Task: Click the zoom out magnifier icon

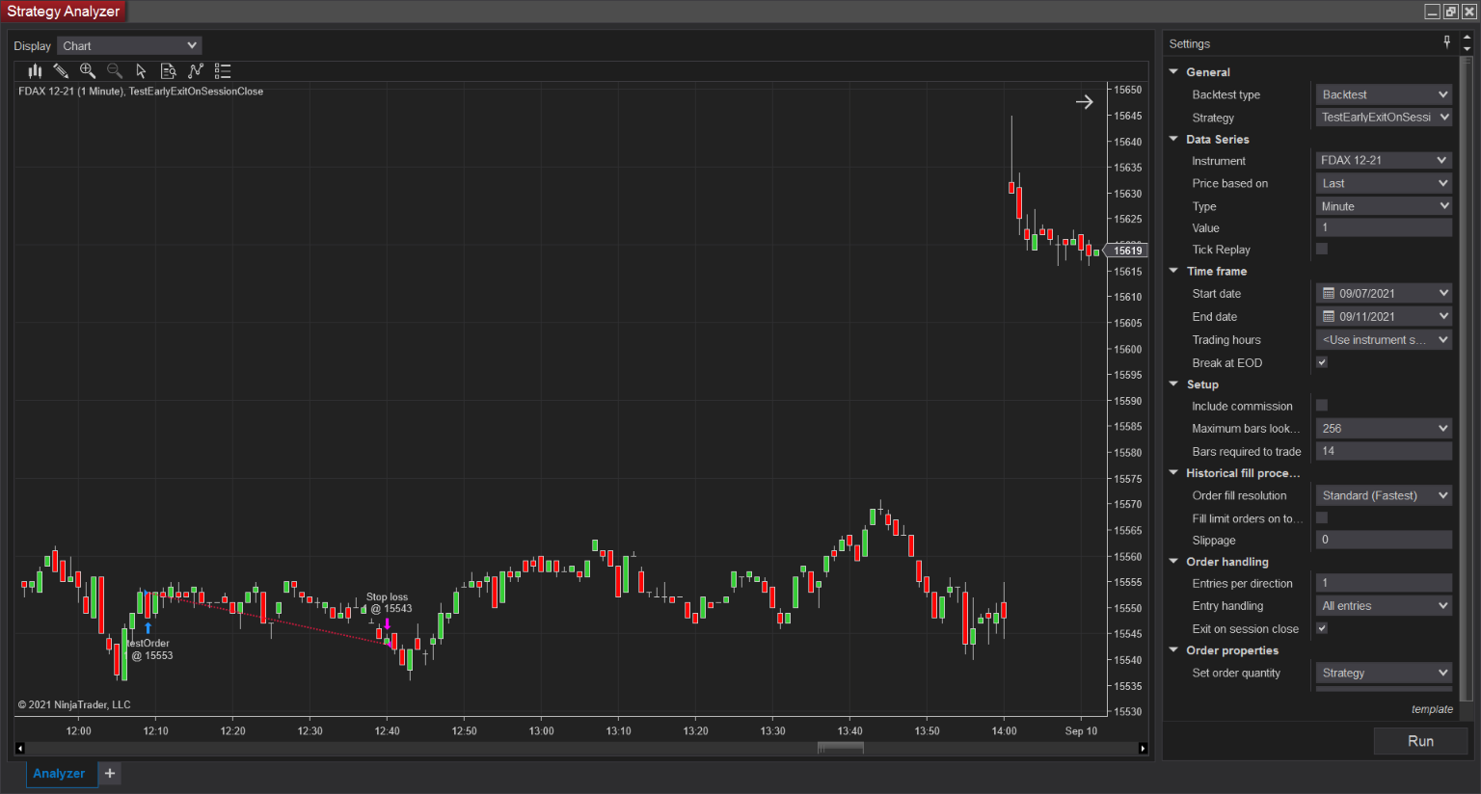Action: coord(115,70)
